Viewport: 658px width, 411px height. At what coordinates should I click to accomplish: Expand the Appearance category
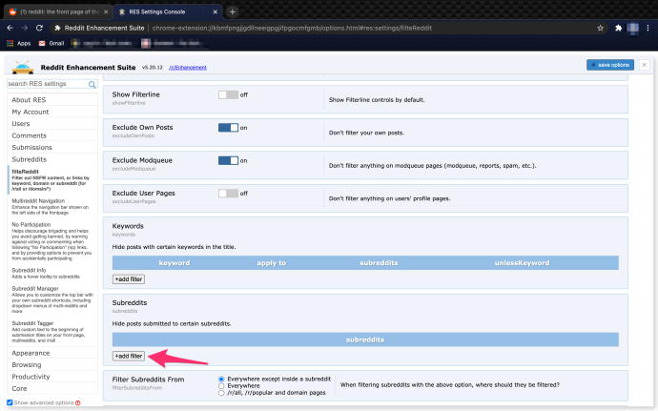click(52, 353)
